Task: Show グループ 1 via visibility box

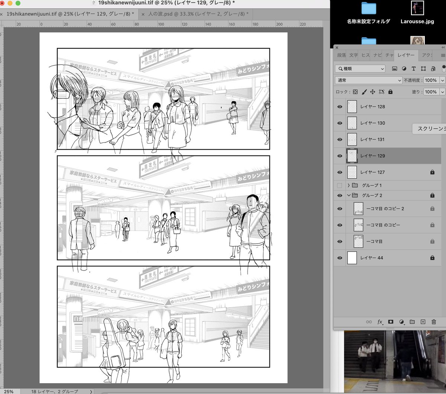Action: point(340,185)
